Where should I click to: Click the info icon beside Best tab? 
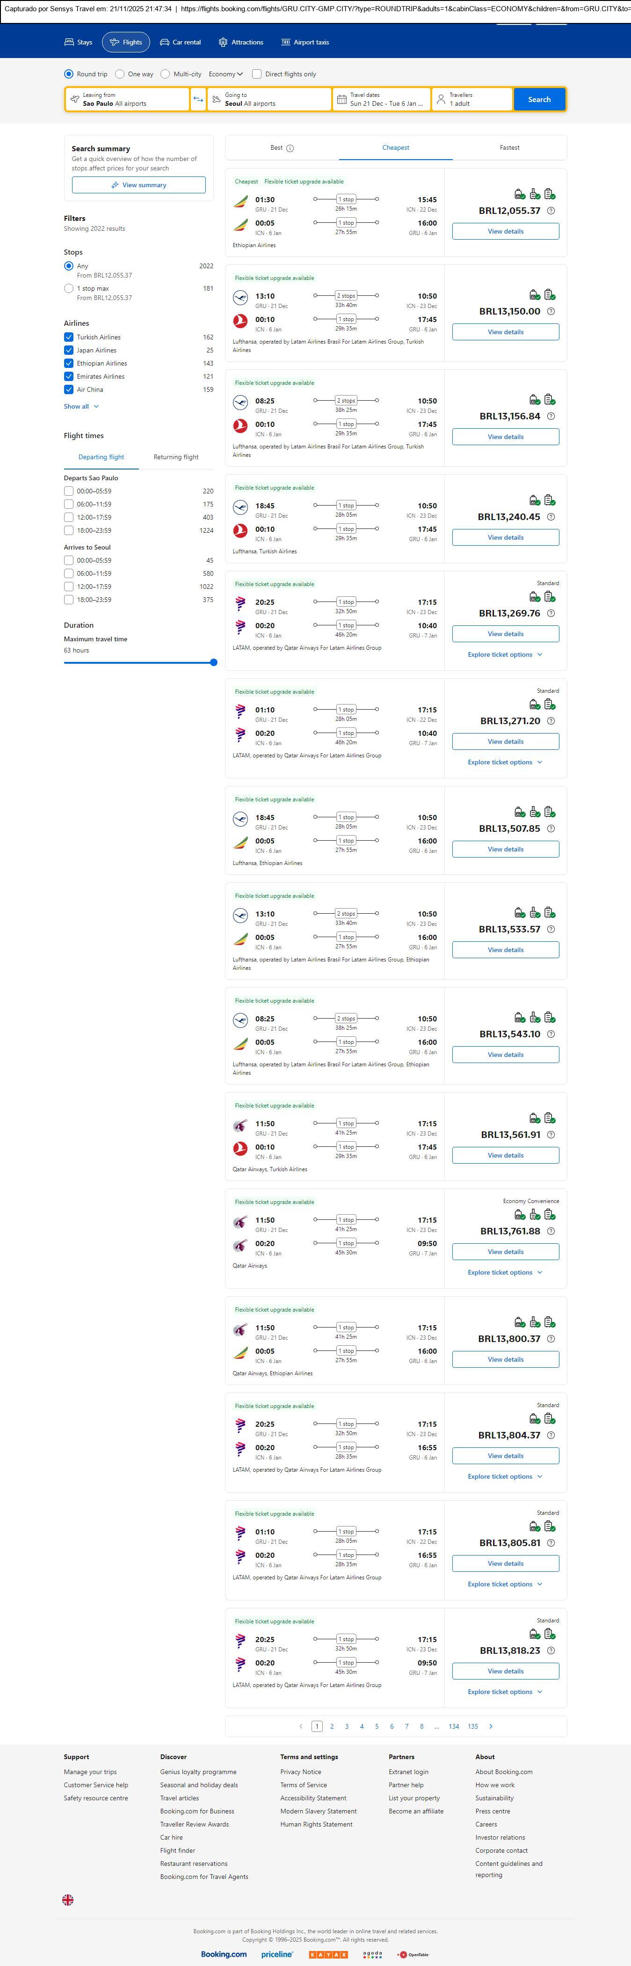click(290, 148)
